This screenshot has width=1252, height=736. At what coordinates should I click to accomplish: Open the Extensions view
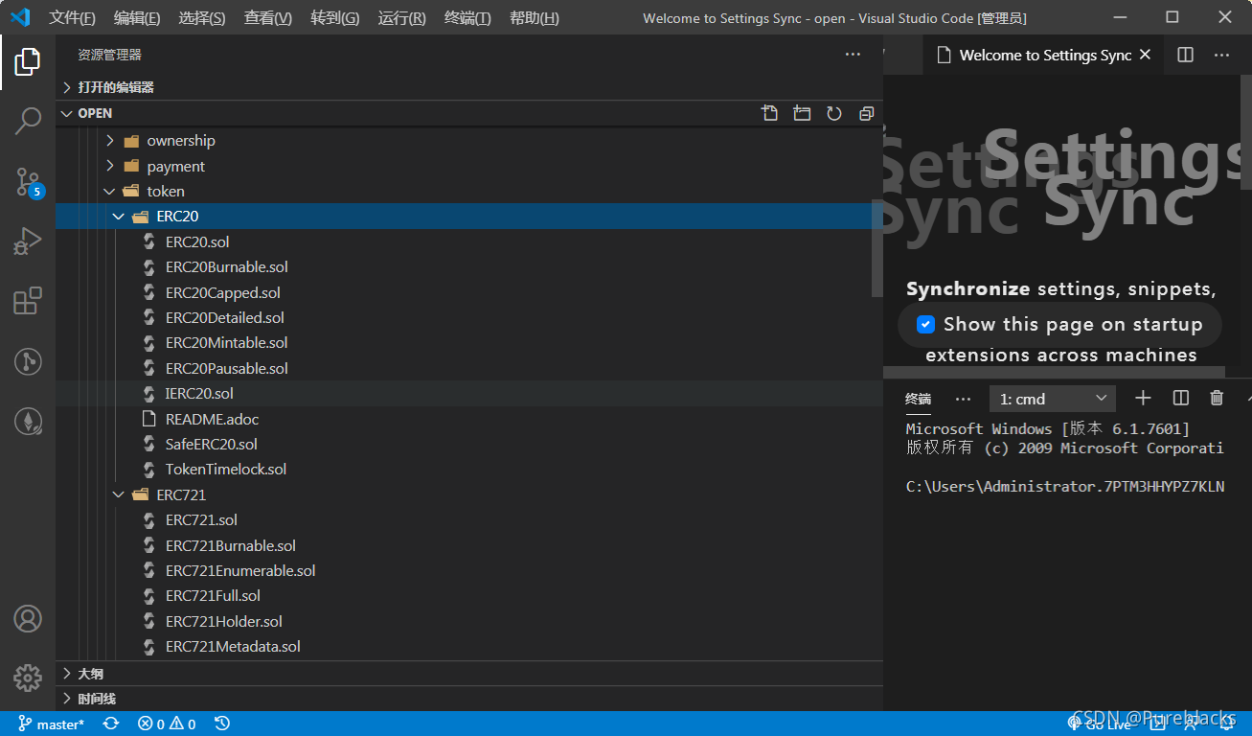(28, 301)
